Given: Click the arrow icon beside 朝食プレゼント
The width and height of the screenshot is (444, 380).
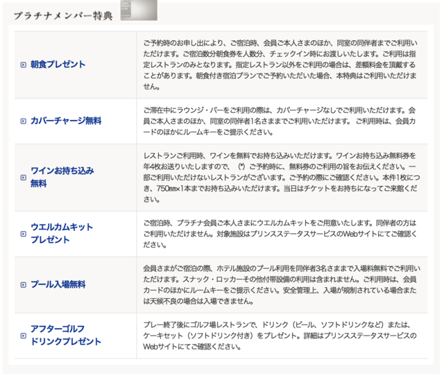Looking at the screenshot, I should [x=24, y=64].
